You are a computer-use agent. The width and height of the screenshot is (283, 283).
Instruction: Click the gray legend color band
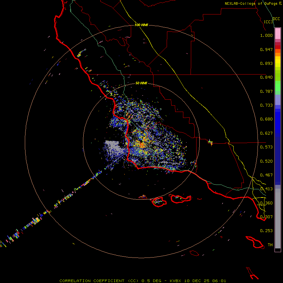[278, 219]
